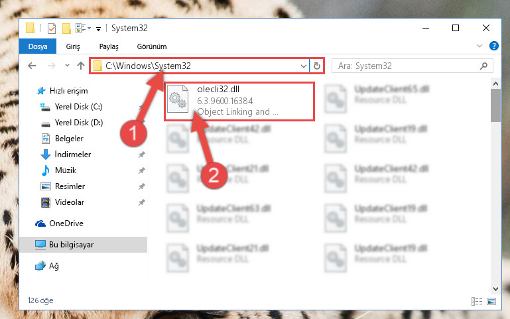Open Yerel Disk (D:) in sidebar
Viewport: 510px width, 319px height.
[x=78, y=123]
